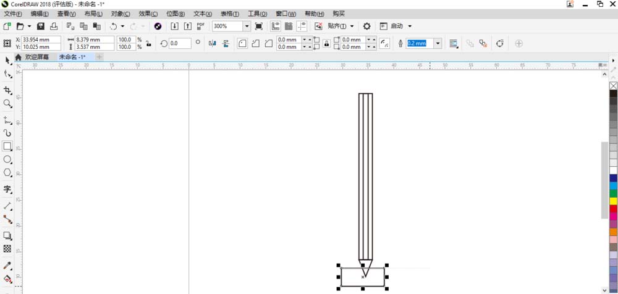This screenshot has width=618, height=294.
Task: Save the document with floppy disk icon
Action: (x=41, y=27)
